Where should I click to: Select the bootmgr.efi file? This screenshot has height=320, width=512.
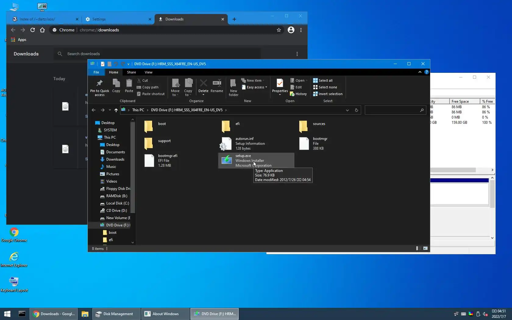[x=179, y=161]
